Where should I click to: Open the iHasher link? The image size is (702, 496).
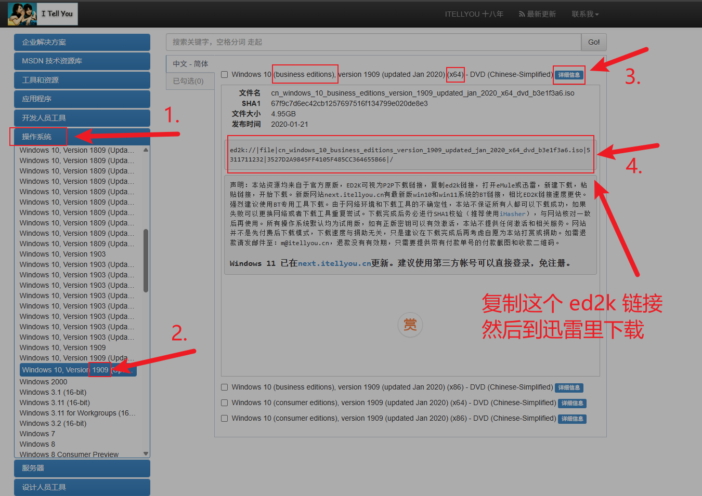[x=512, y=214]
